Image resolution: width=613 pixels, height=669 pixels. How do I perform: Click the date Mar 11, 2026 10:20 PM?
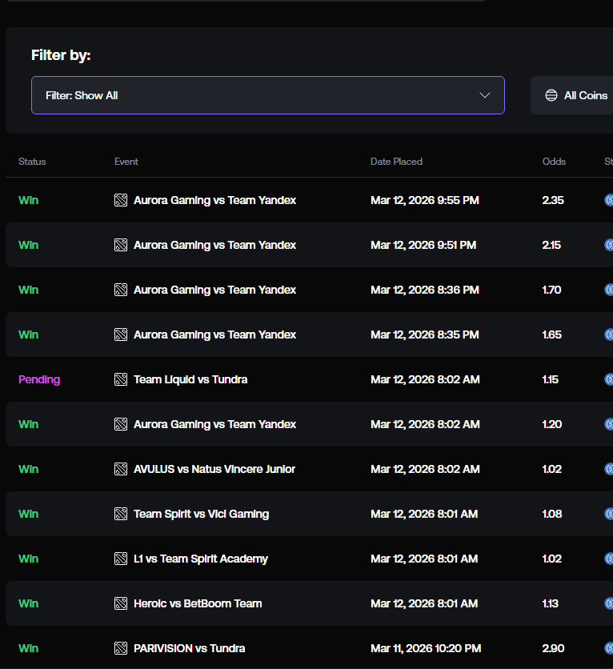point(426,648)
